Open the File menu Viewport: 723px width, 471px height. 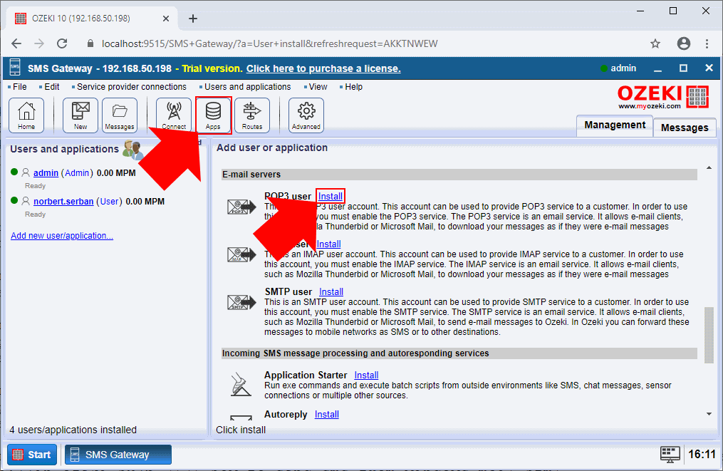coord(19,87)
